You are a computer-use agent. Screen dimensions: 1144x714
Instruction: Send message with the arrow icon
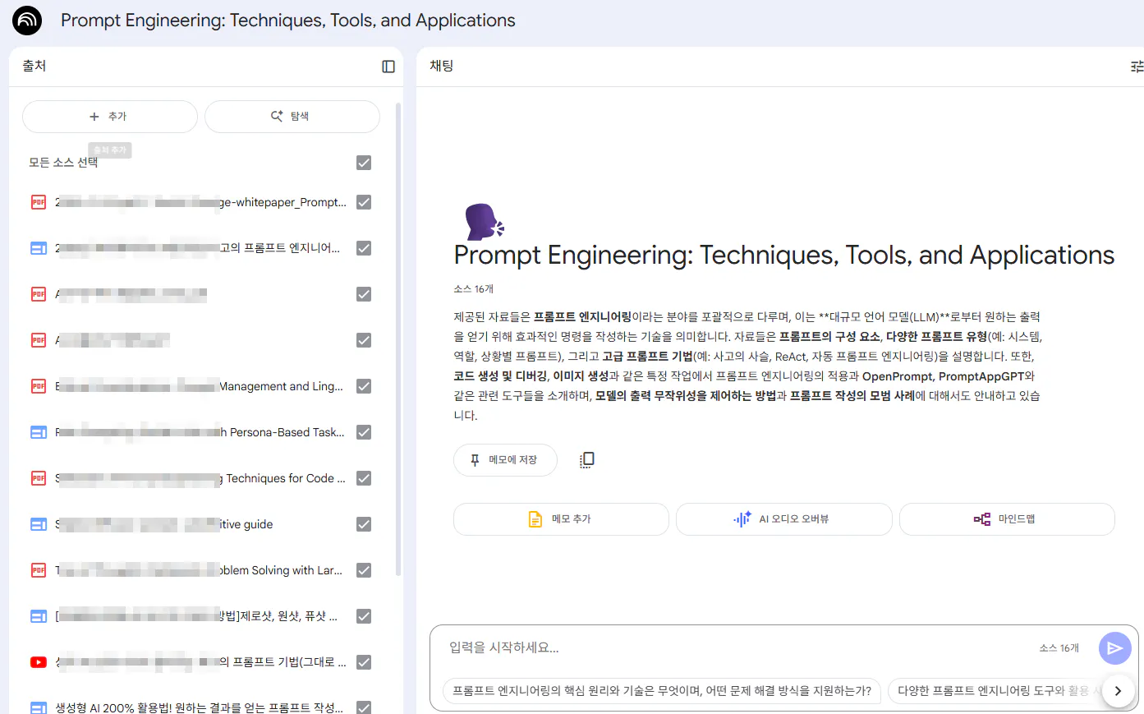pos(1114,648)
